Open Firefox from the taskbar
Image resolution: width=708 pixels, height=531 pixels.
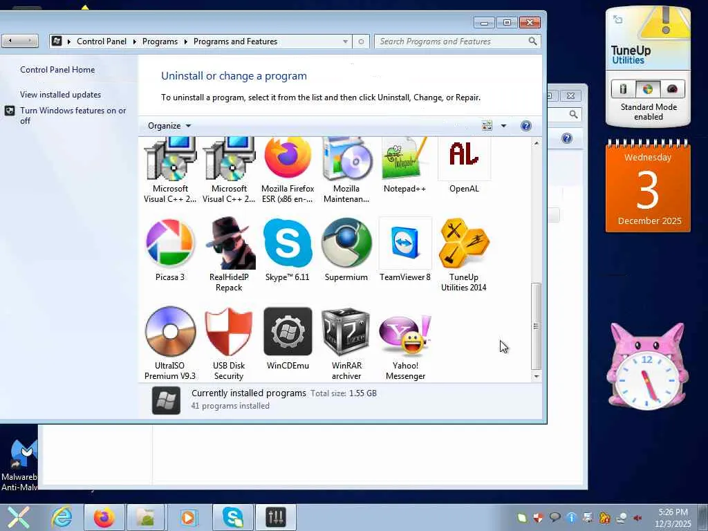coord(104,517)
